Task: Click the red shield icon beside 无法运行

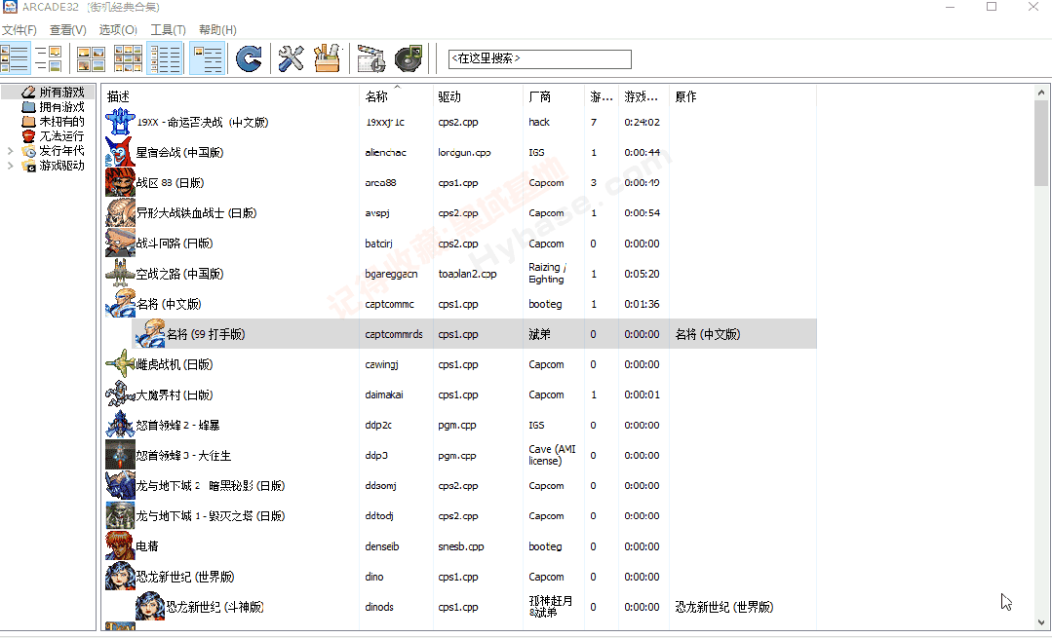Action: click(28, 136)
